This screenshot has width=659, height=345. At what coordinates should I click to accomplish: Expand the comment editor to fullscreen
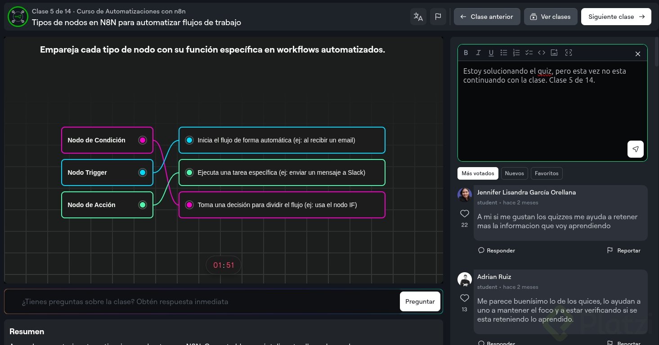(569, 53)
